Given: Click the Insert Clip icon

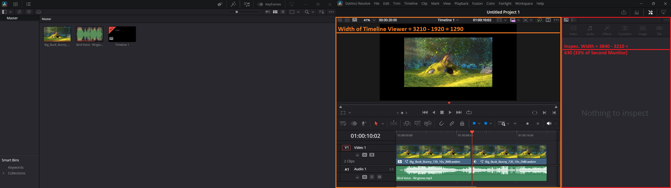Looking at the screenshot, I should [407, 123].
